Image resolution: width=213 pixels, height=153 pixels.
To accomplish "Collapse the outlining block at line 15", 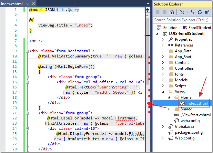I will (x=27, y=82).
